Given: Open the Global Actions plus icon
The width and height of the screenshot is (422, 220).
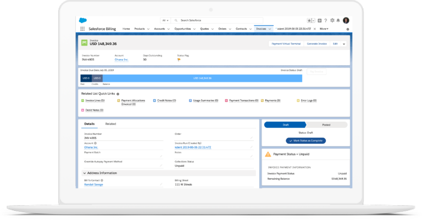Looking at the screenshot, I should (319, 20).
